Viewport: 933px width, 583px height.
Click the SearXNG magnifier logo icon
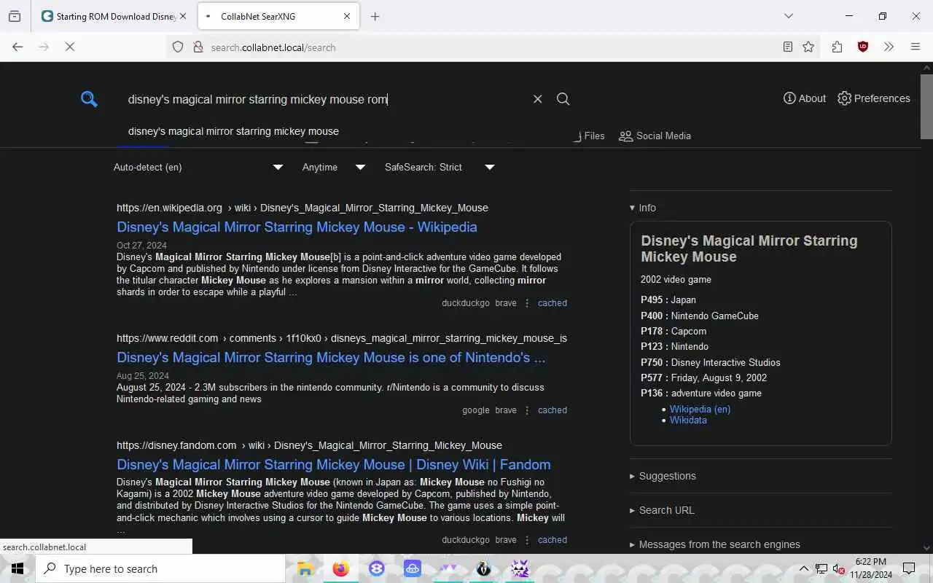[89, 99]
